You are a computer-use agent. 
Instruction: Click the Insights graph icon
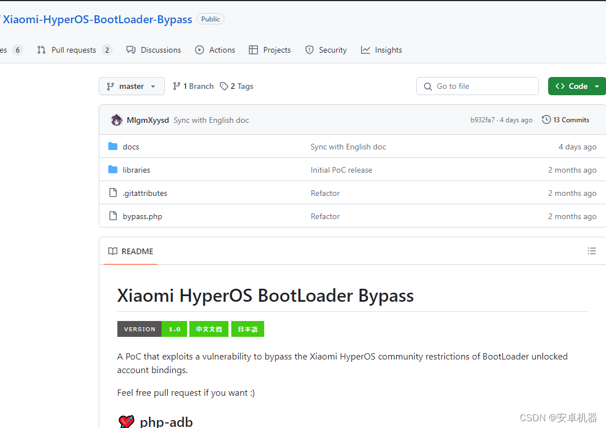[x=365, y=50]
